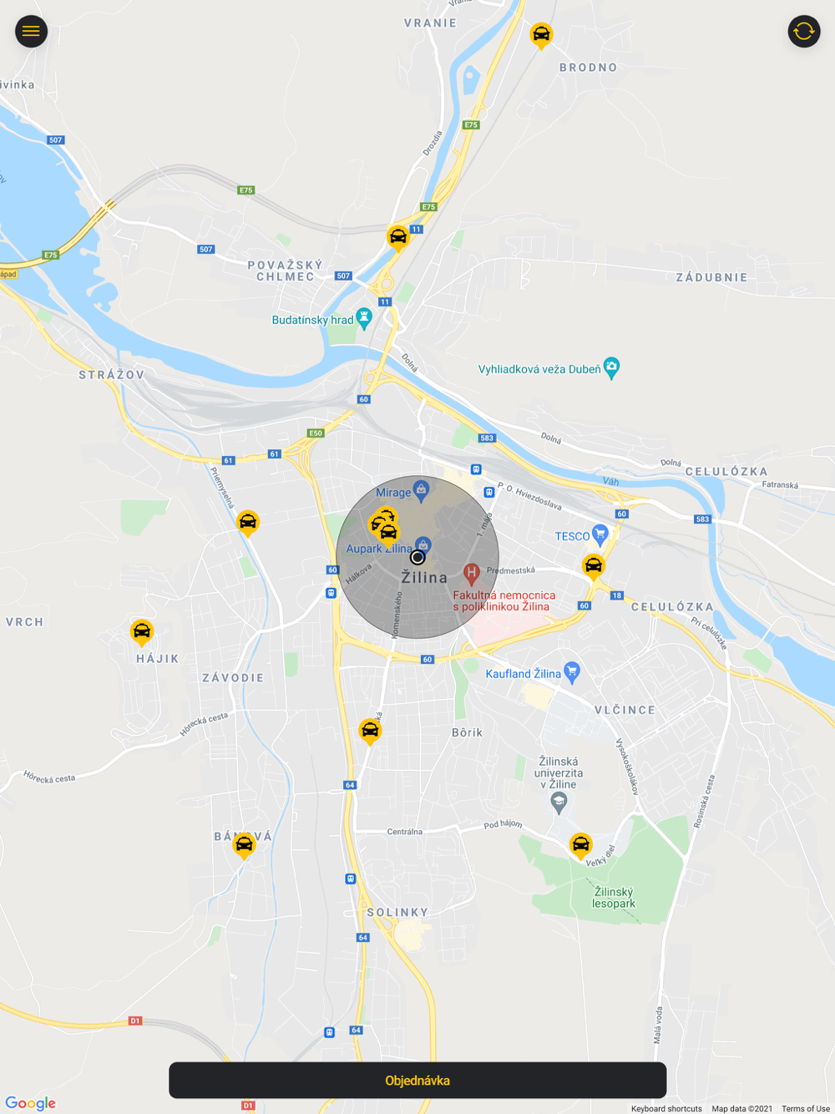
Task: Open the Budatínsky hrad castle pin
Action: 363,317
